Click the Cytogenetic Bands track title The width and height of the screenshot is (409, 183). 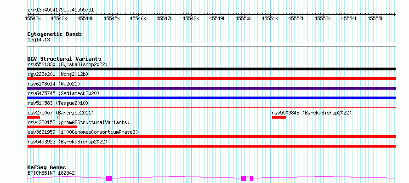55,34
